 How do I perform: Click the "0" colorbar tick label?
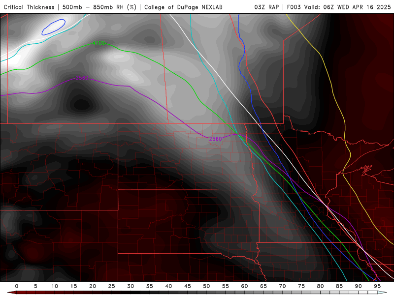17,286
